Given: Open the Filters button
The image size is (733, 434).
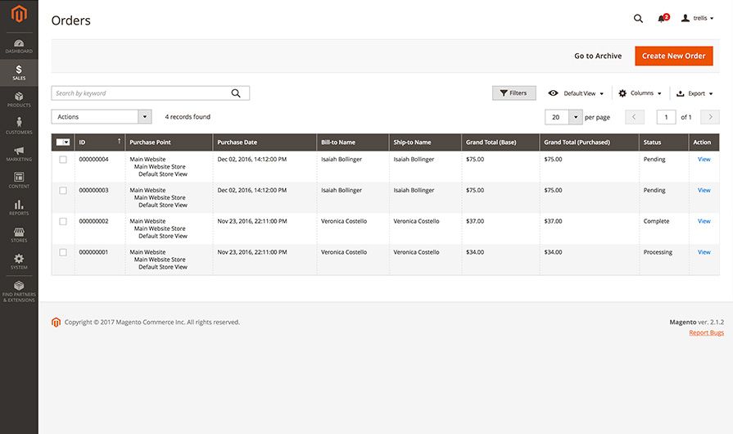Looking at the screenshot, I should [x=514, y=93].
